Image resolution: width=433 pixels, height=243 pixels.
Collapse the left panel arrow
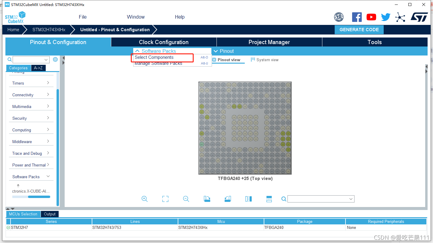point(63,58)
